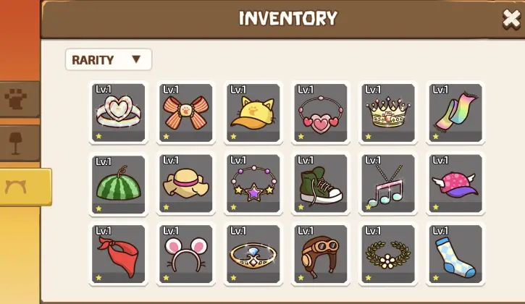Select the music note necklace
The height and width of the screenshot is (304, 525).
pos(388,183)
